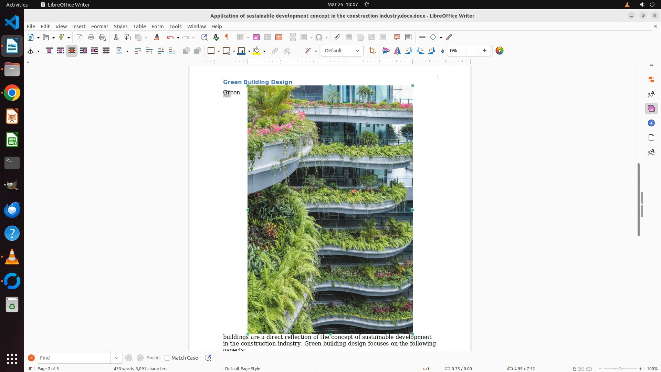This screenshot has width=661, height=372.
Task: Click the Bring to Front icon
Action: pyautogui.click(x=138, y=51)
